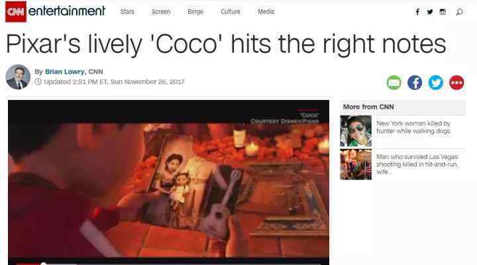Open the Screen section

161,11
